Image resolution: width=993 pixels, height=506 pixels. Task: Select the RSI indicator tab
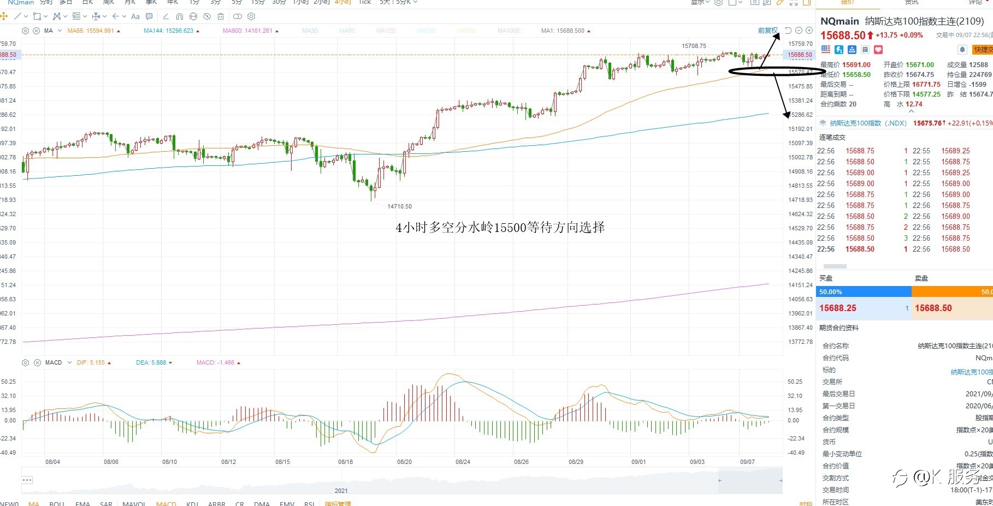click(309, 503)
